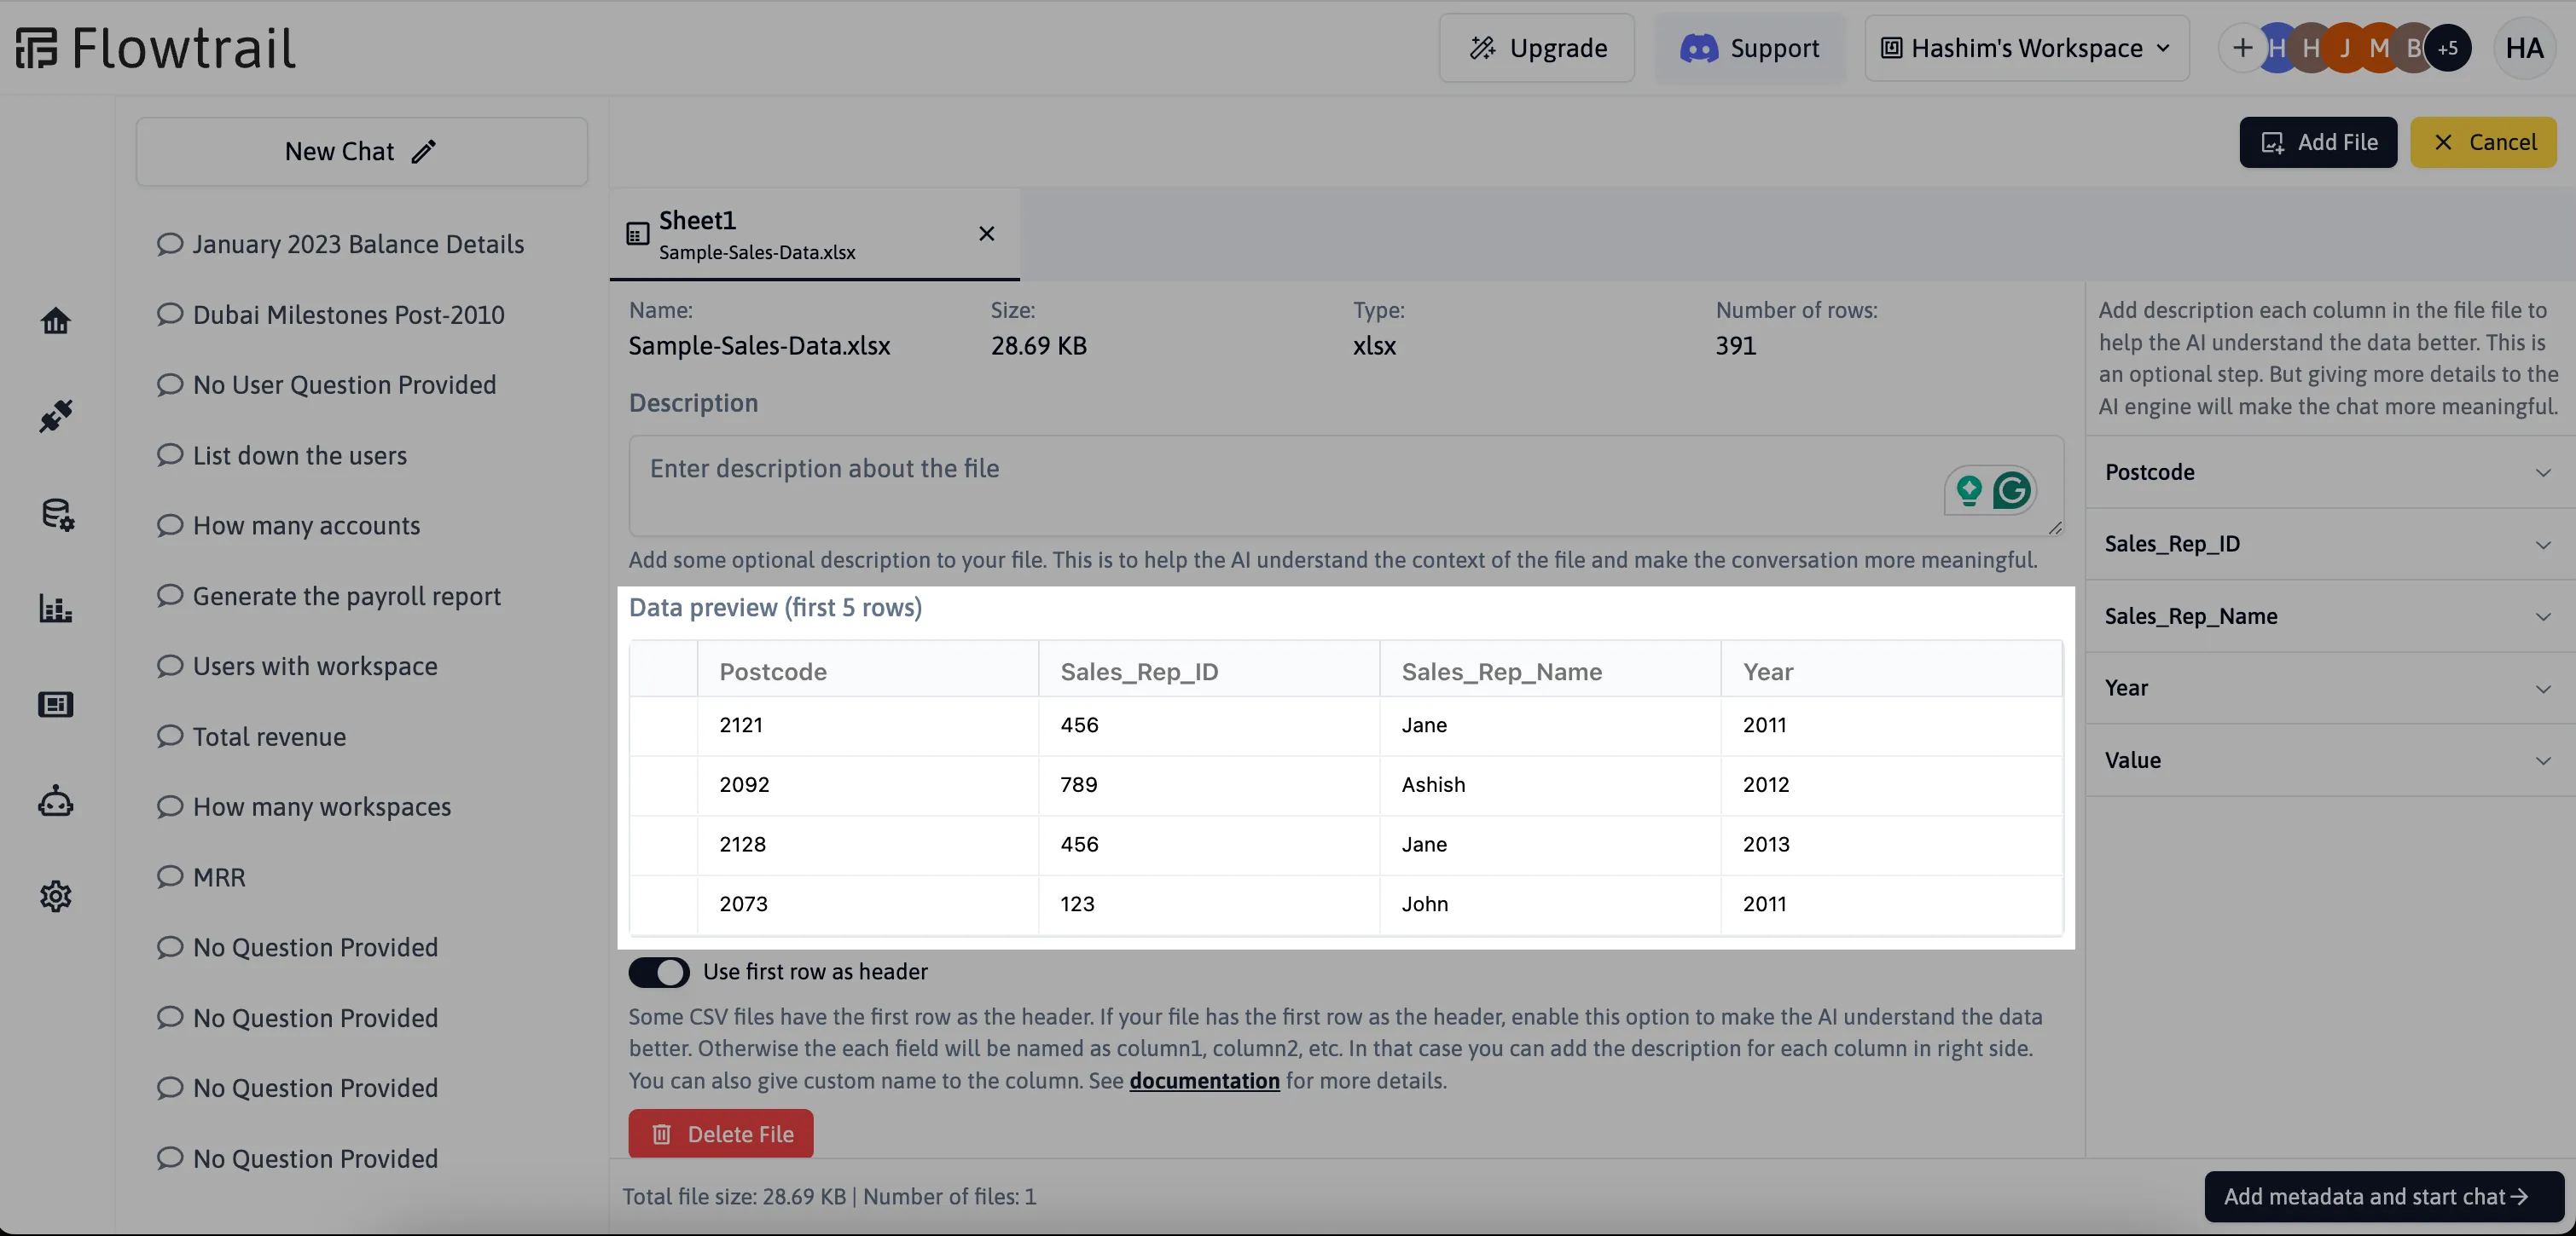This screenshot has width=2576, height=1236.
Task: Expand the Value column description
Action: pos(2330,760)
